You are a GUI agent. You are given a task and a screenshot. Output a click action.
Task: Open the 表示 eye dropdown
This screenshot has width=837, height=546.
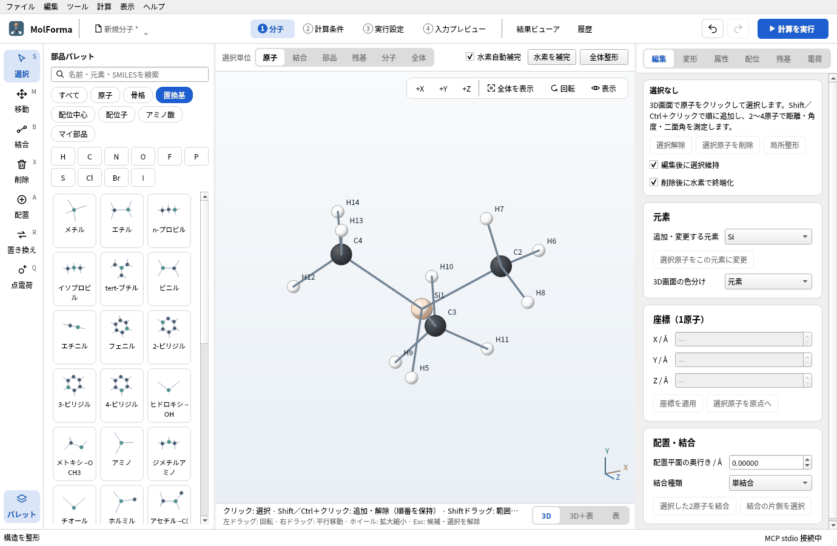tap(604, 89)
